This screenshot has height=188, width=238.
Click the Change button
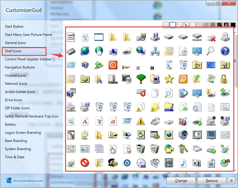click(x=181, y=181)
